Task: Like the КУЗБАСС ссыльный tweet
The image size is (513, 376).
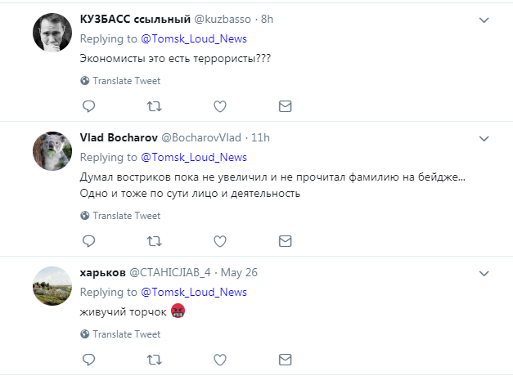Action: point(219,106)
